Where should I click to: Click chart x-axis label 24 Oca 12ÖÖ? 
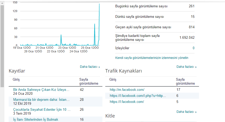point(78,51)
